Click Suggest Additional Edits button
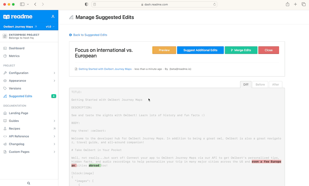The height and width of the screenshot is (186, 309). [x=200, y=50]
